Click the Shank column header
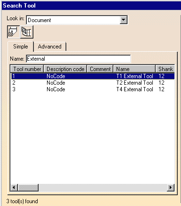The height and width of the screenshot is (206, 181). click(165, 69)
